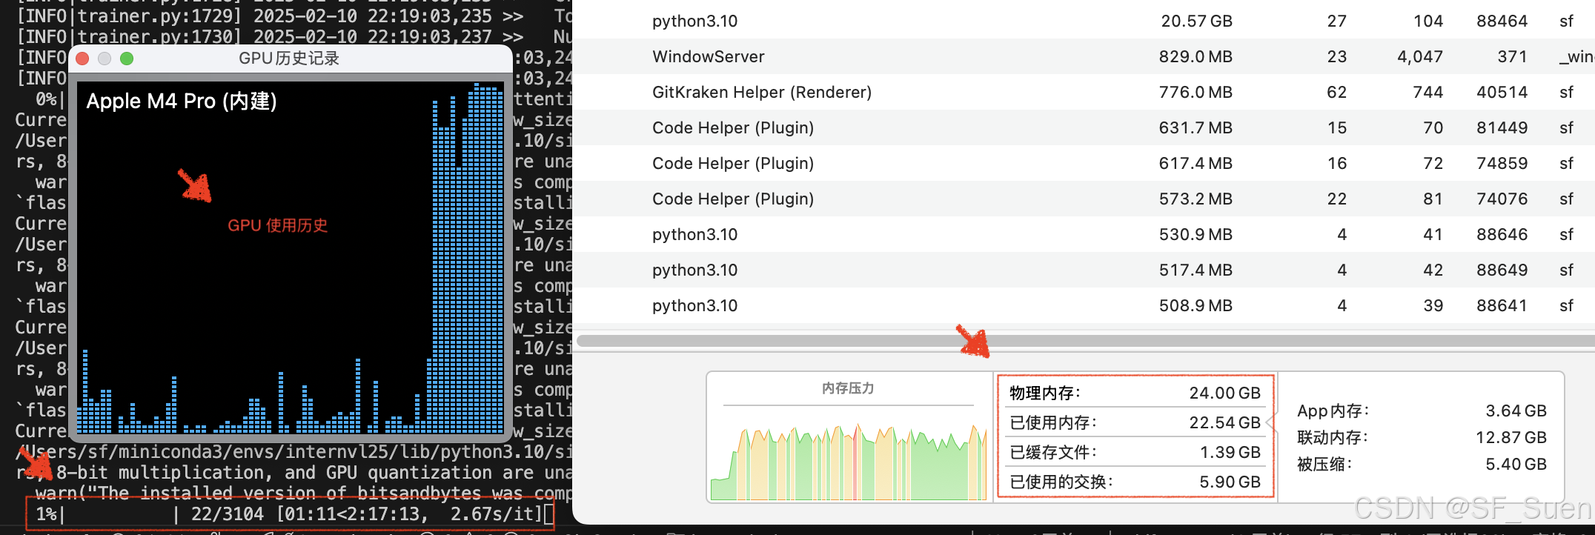
Task: Select the python3.10 process using 530.9 MB
Action: 1084,234
